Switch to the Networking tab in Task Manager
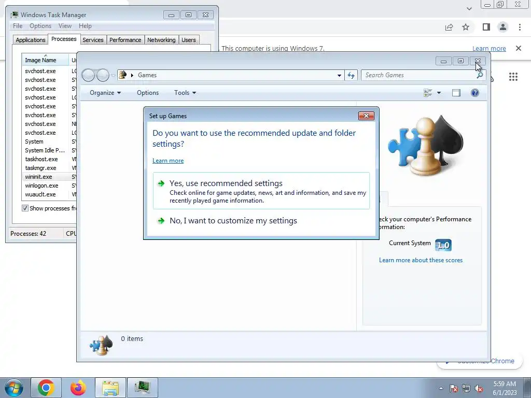The width and height of the screenshot is (531, 398). 161,40
